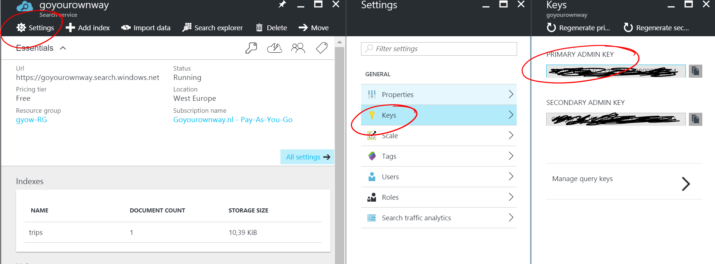Open Properties in the Settings list
Viewport: 715px width, 264px height.
click(439, 94)
